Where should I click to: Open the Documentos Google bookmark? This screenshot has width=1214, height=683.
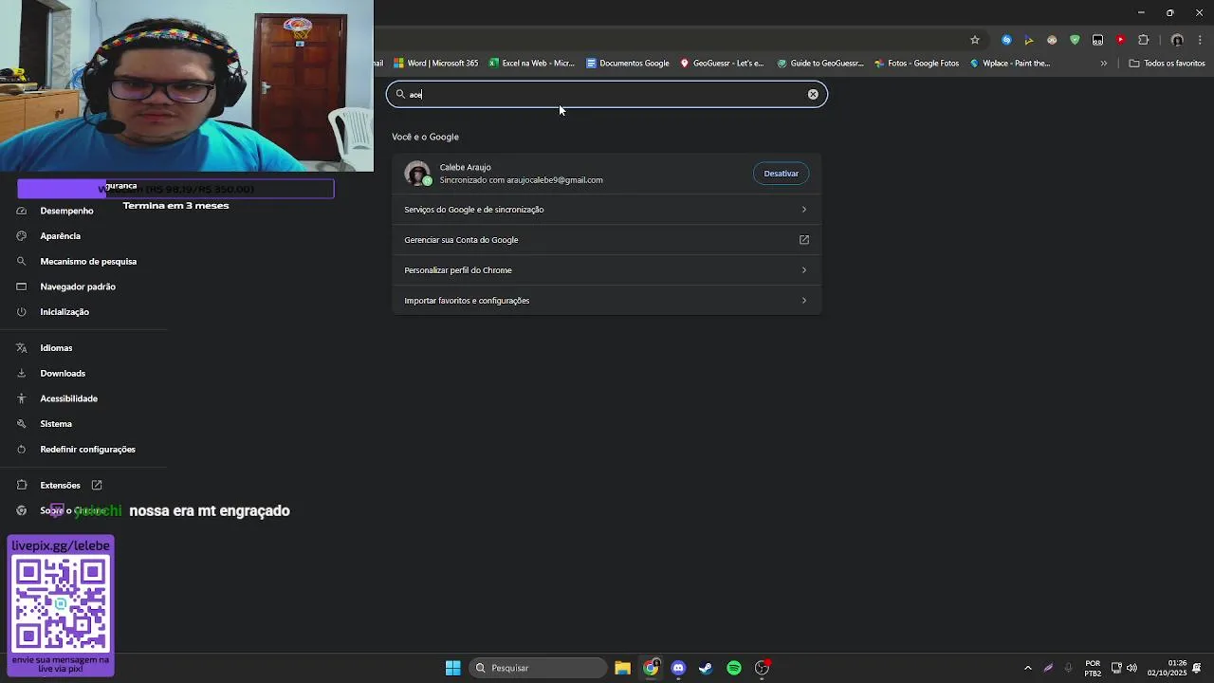tap(628, 64)
